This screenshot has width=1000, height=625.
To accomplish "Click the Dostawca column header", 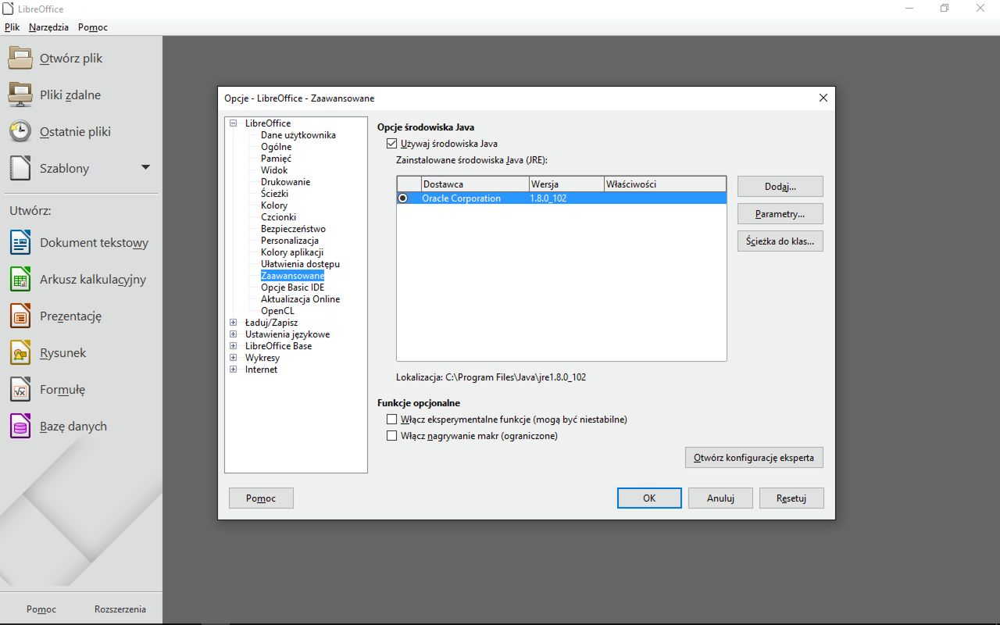I will (x=475, y=184).
